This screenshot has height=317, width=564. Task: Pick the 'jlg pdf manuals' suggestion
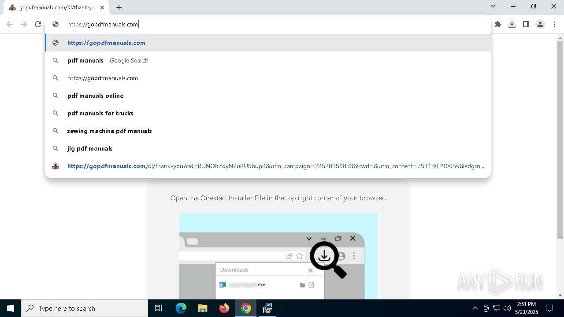[268, 148]
